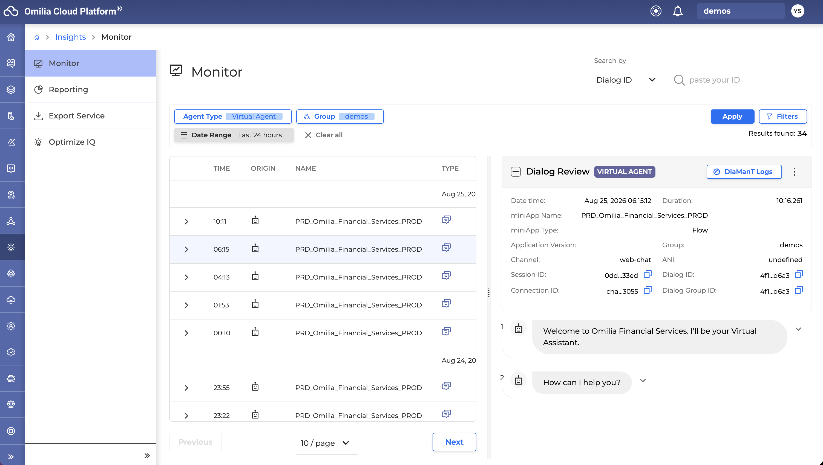This screenshot has width=823, height=465.
Task: Click the chat type icon for 10:11 row
Action: pos(446,220)
